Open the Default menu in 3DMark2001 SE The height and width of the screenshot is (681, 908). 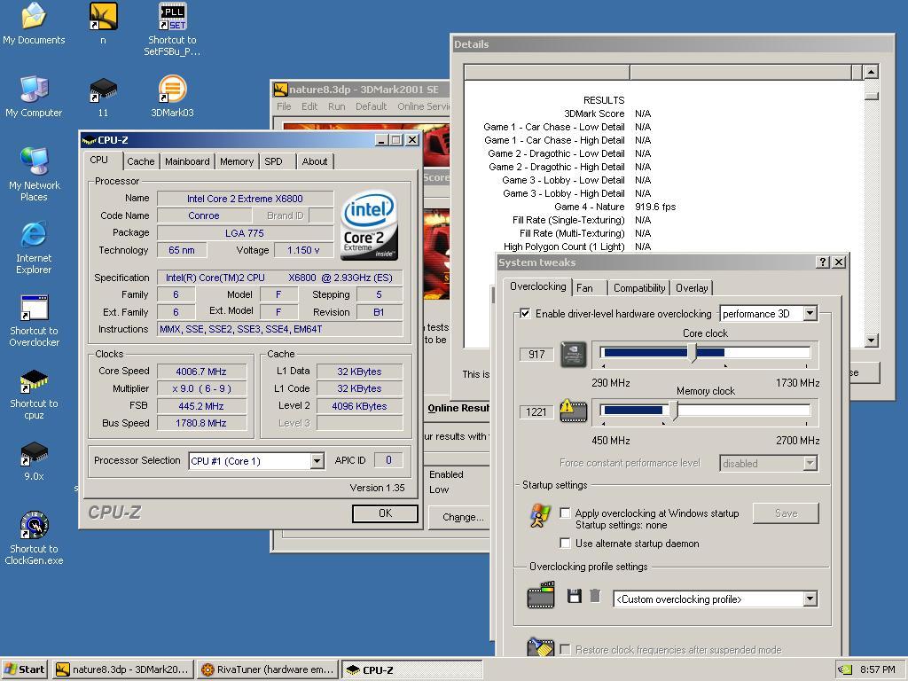(x=371, y=106)
